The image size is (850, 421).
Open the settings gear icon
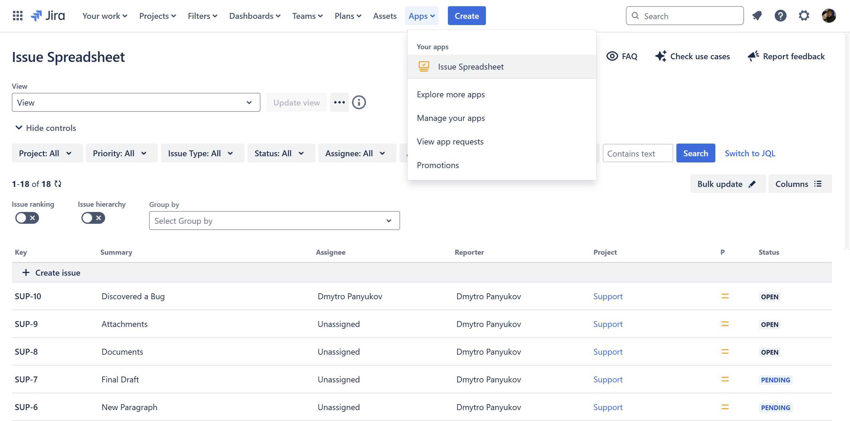pyautogui.click(x=804, y=16)
